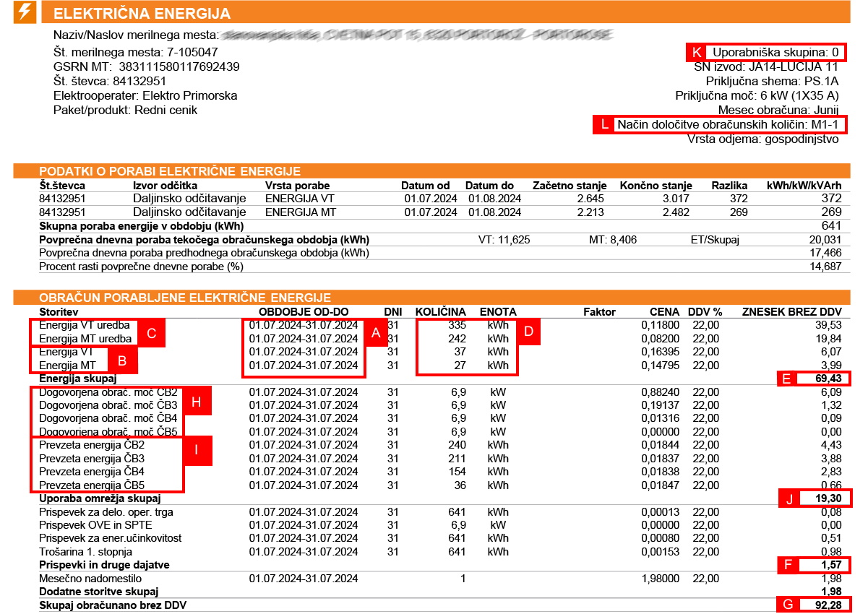Select 'PODATKI O PORABI ELEKTRIČNE ENERGIJE' section header

[170, 171]
